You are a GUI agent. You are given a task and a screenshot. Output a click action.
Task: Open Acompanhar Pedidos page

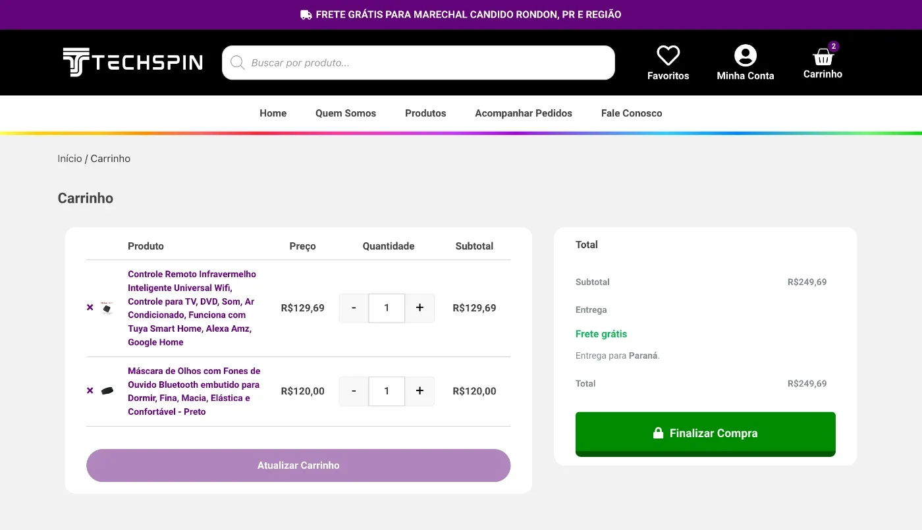(524, 113)
